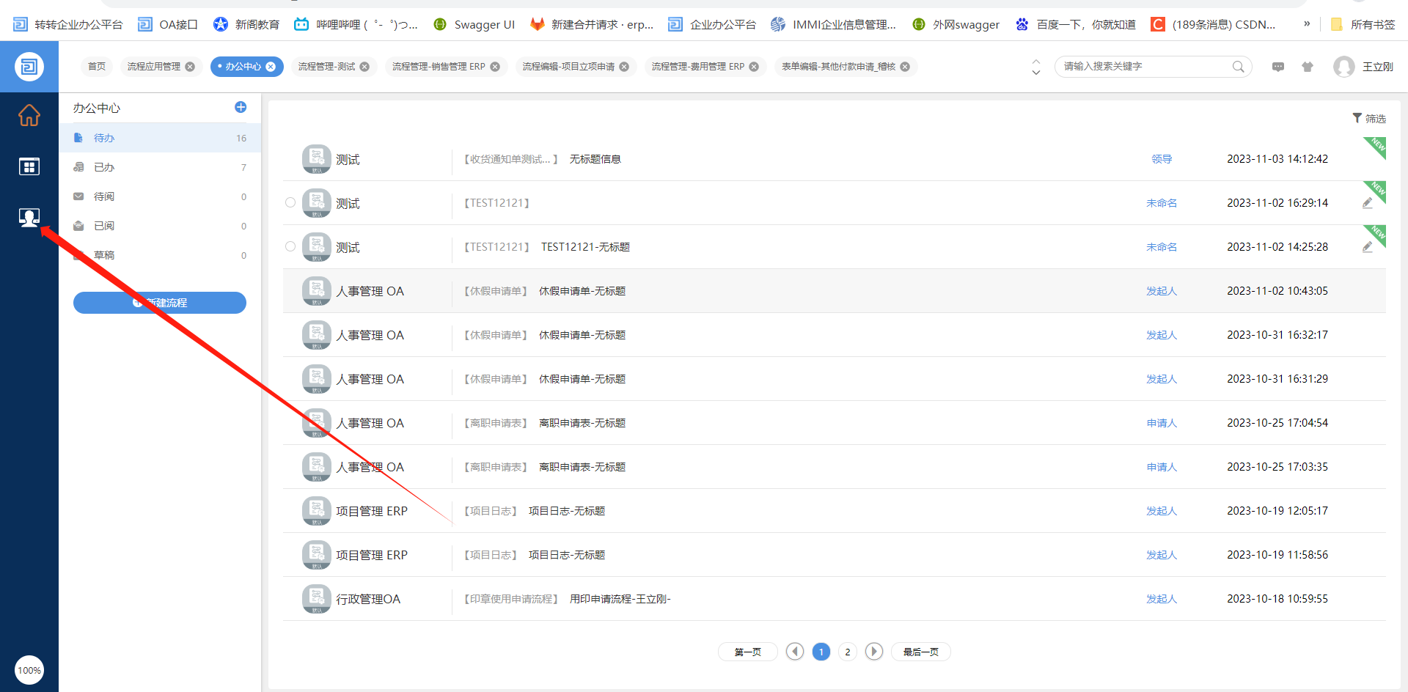Click 未命名 link on 16:29:14 row
The height and width of the screenshot is (692, 1408).
pos(1162,203)
